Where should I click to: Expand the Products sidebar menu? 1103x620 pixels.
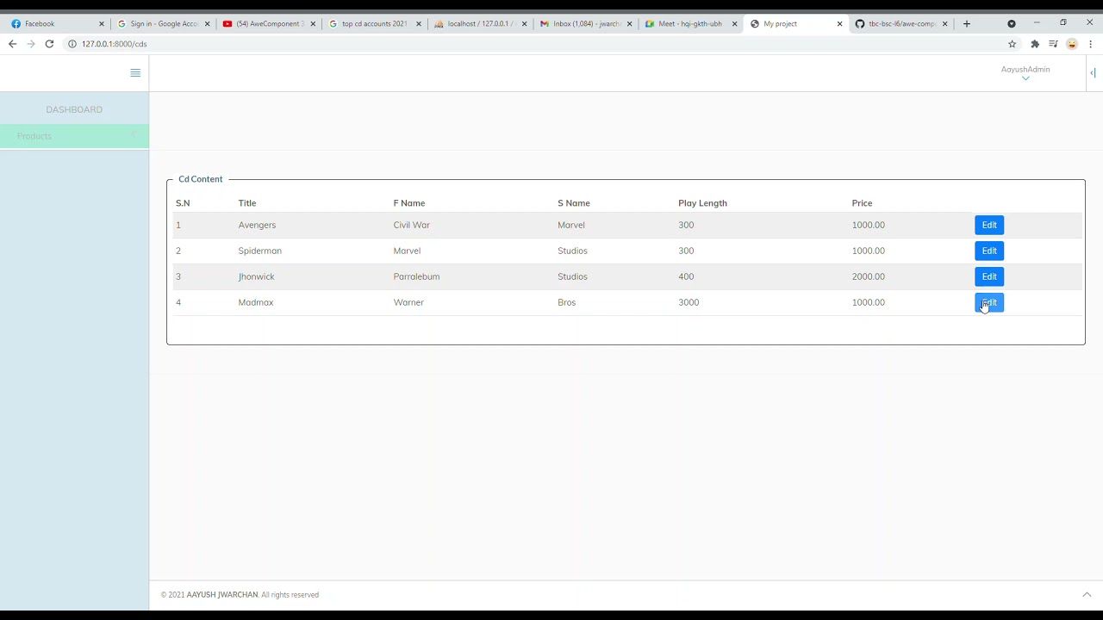74,136
